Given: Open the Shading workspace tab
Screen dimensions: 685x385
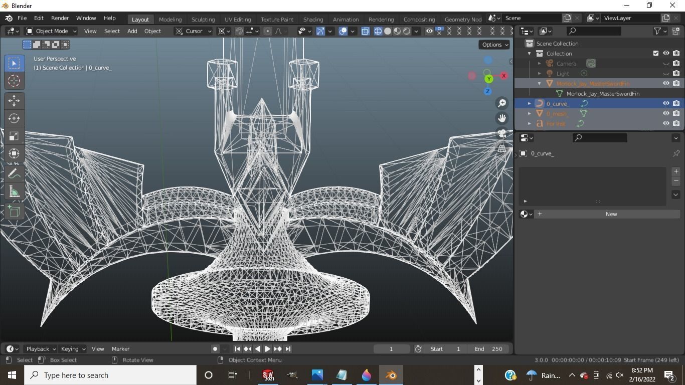Looking at the screenshot, I should [313, 19].
